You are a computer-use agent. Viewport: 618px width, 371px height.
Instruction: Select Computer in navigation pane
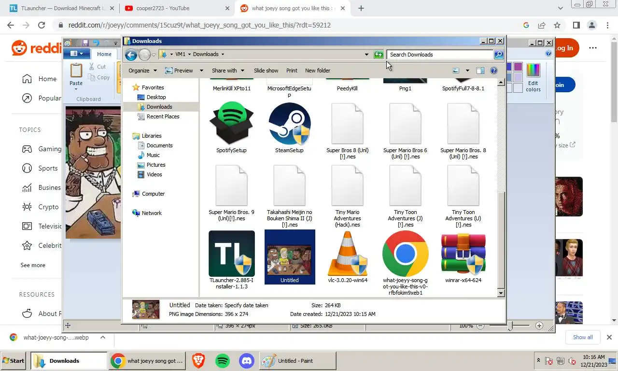coord(153,194)
